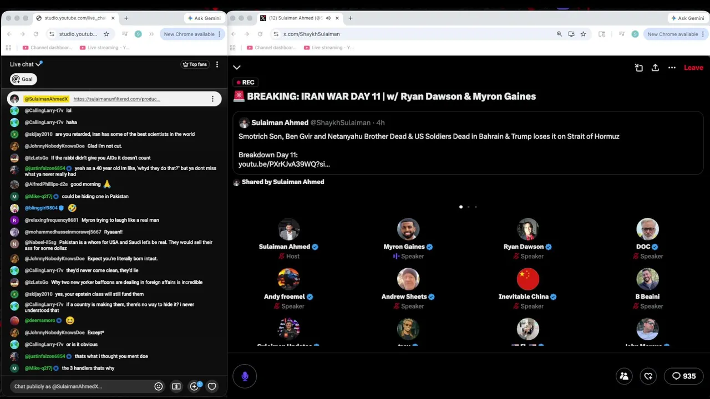Viewport: 710px width, 399px height.
Task: Open Live chat three-dot options menu
Action: click(217, 64)
